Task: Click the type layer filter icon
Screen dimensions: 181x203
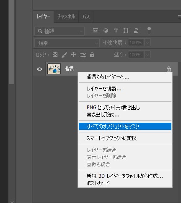Action: 116,30
